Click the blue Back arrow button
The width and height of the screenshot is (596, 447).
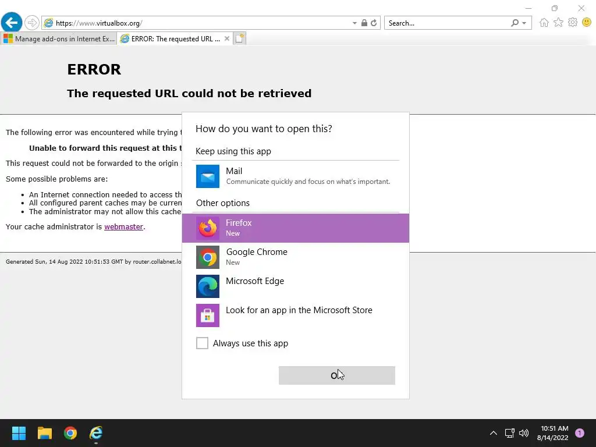[x=12, y=23]
